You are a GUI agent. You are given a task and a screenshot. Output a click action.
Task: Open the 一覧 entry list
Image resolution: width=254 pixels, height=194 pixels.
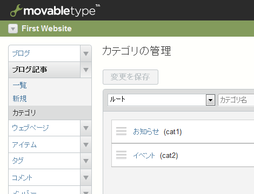[x=19, y=85]
